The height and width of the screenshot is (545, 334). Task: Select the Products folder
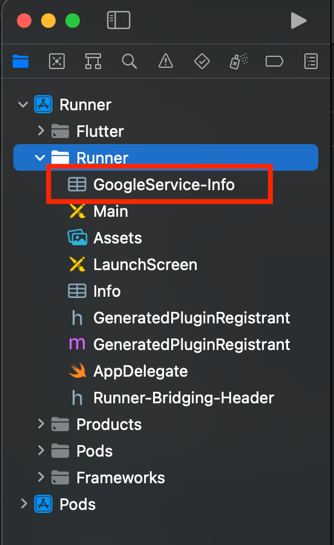[109, 424]
